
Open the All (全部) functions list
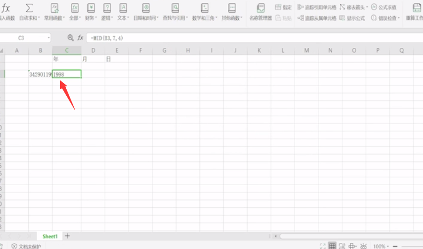(x=75, y=12)
